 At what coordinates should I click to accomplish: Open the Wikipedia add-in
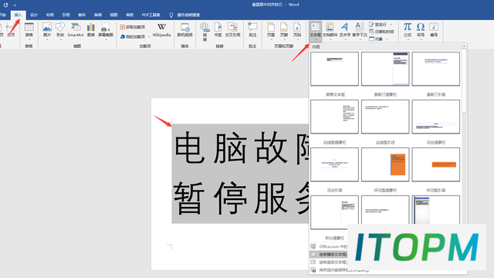[x=161, y=31]
